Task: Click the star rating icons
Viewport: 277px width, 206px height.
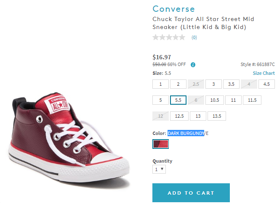Action: click(169, 37)
